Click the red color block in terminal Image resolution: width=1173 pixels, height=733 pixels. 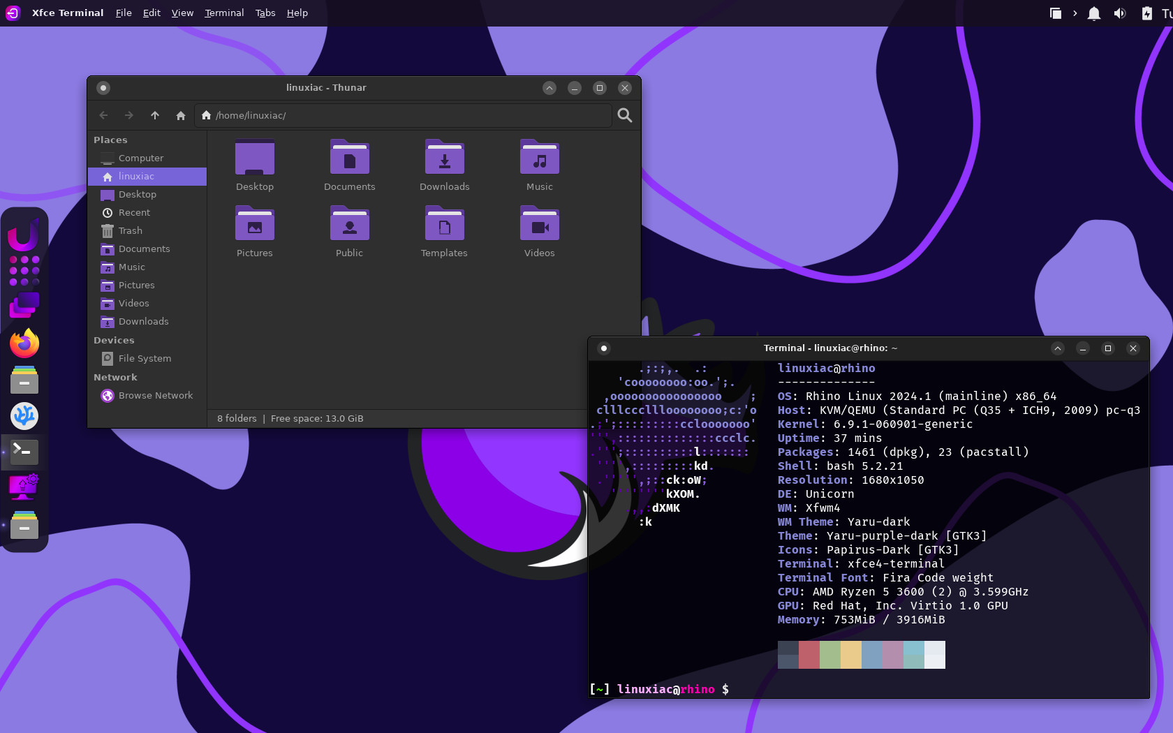pos(809,655)
